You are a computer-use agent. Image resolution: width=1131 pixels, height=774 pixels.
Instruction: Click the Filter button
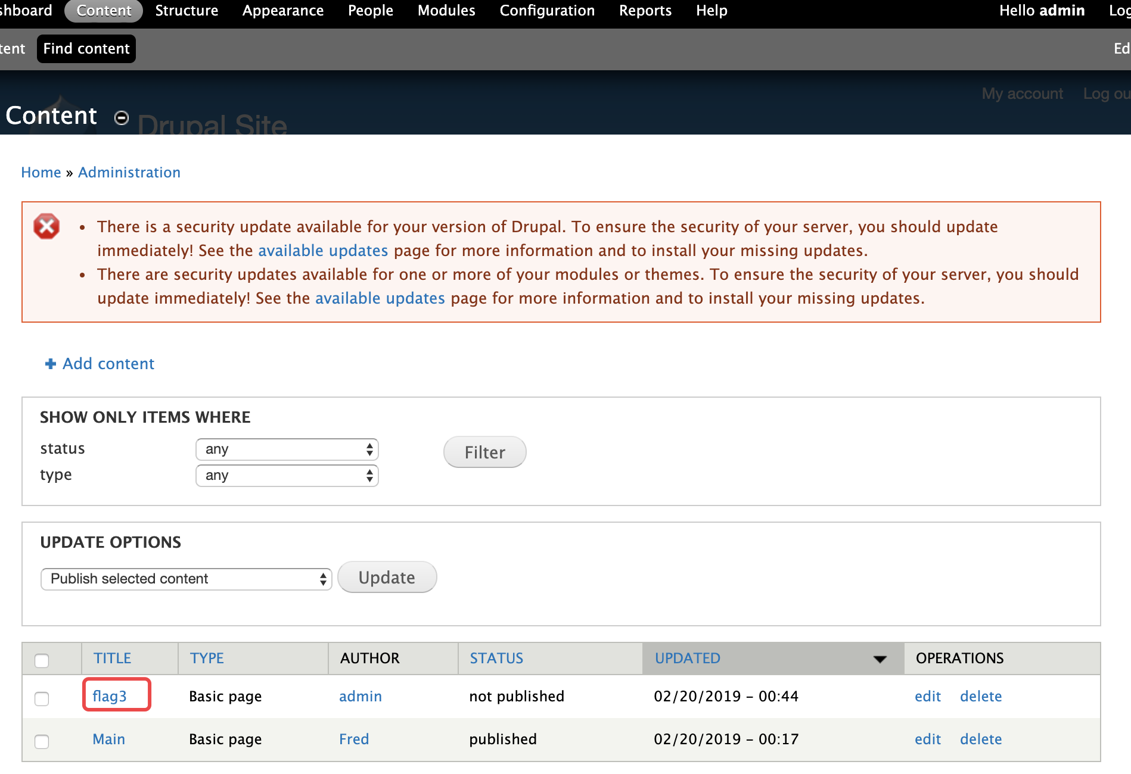click(485, 452)
